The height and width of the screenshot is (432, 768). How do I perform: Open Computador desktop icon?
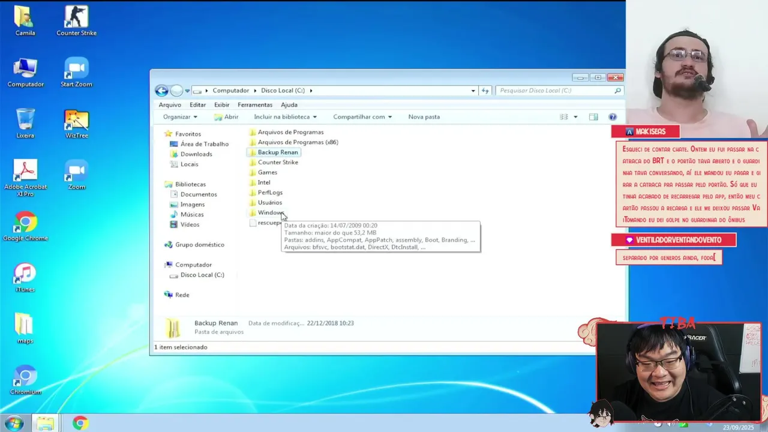pyautogui.click(x=25, y=73)
